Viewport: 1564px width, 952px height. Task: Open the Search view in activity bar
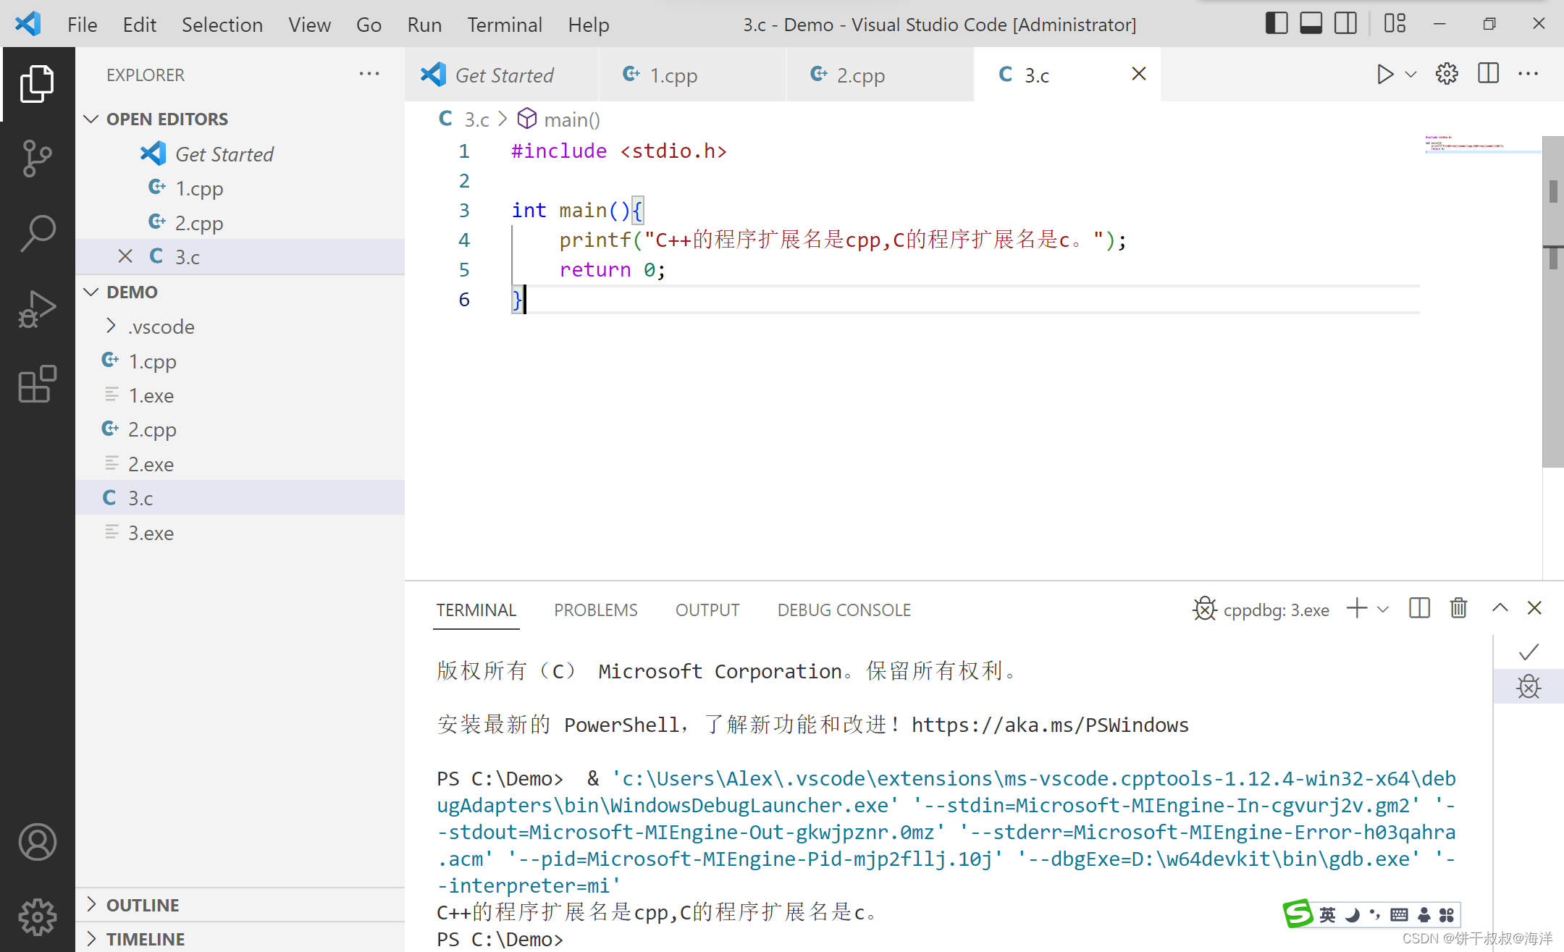(x=37, y=233)
